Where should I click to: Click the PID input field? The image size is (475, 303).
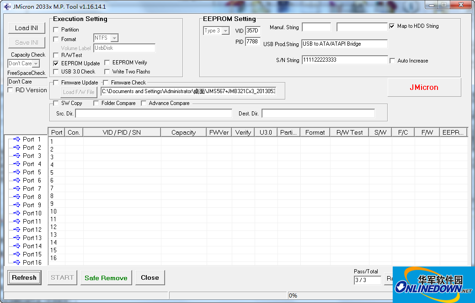253,42
